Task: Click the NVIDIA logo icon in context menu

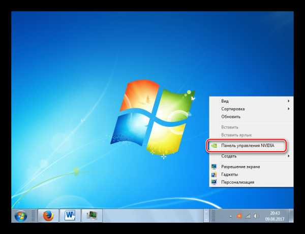Action: (x=214, y=146)
